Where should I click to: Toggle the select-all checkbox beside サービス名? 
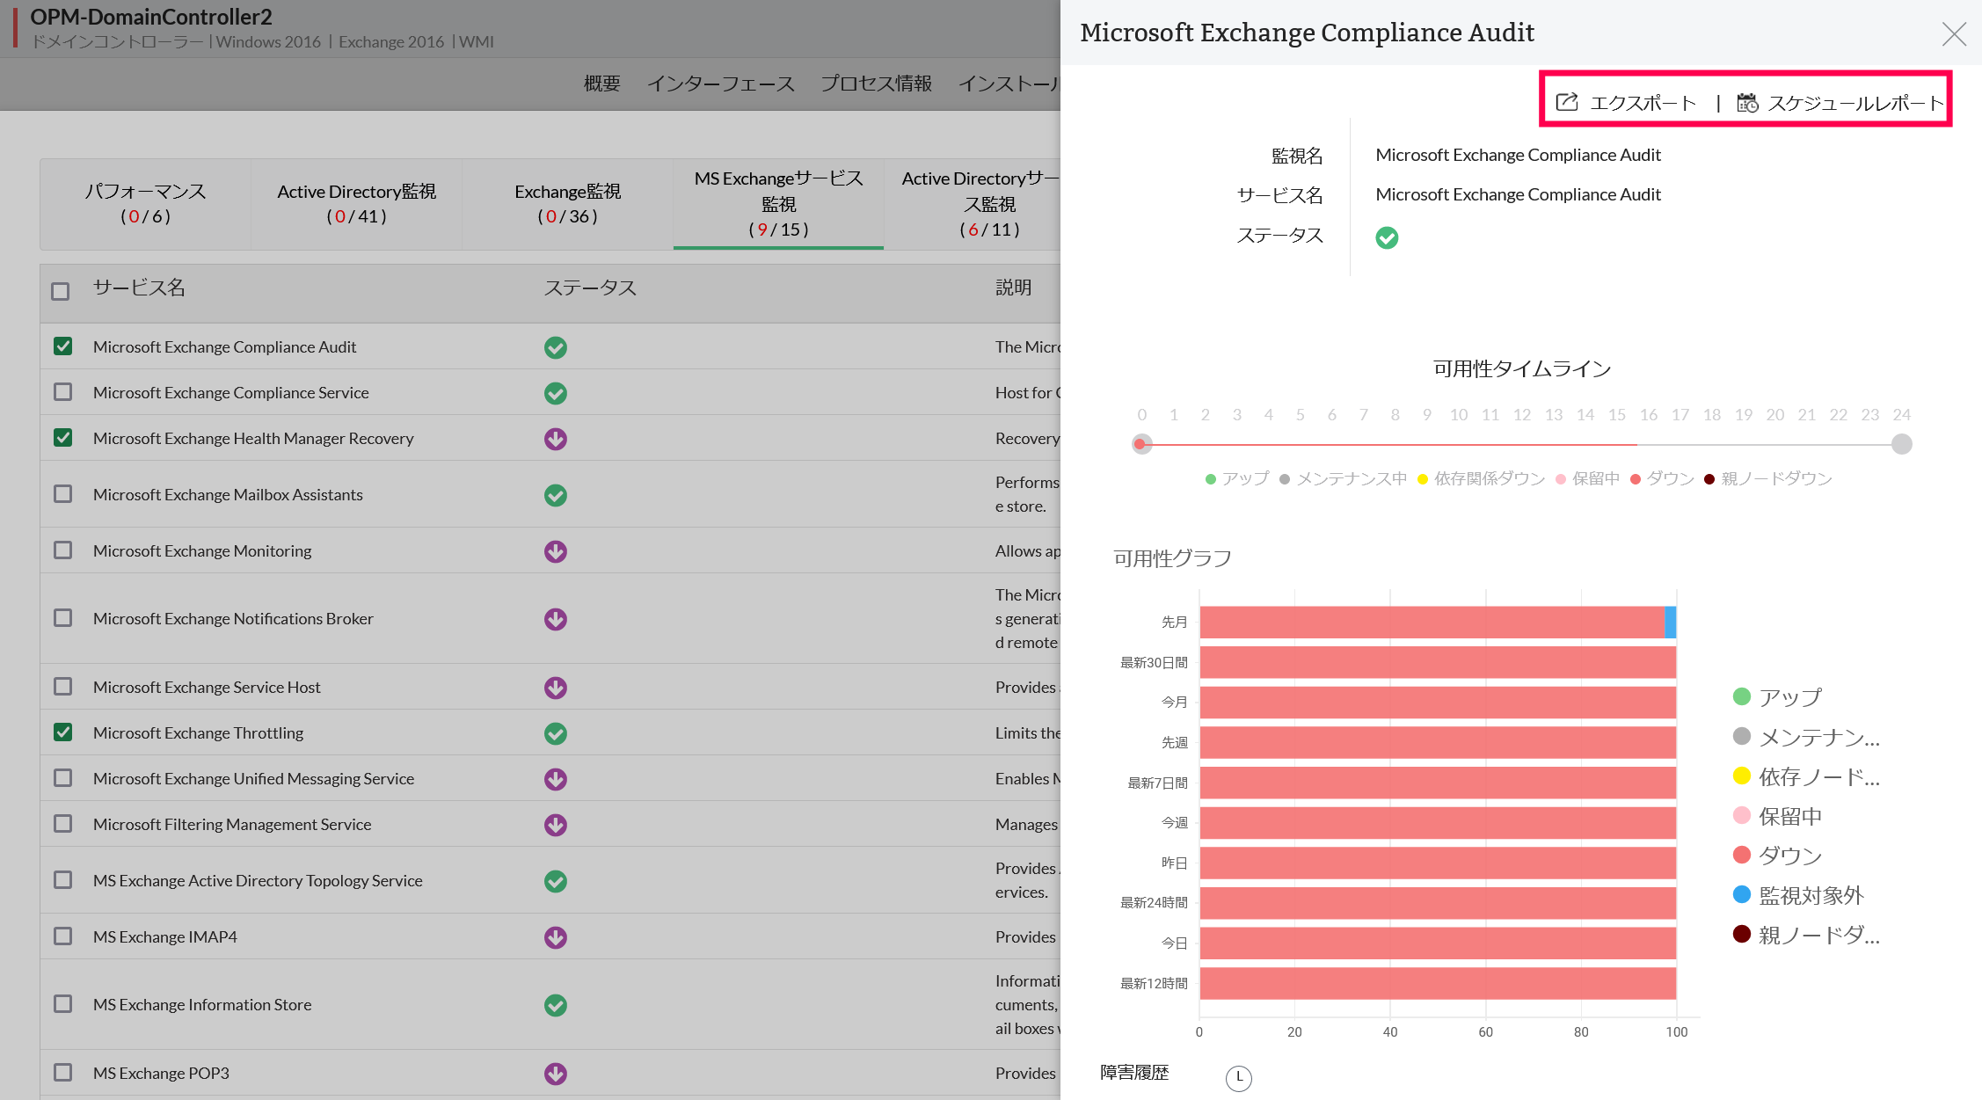coord(60,291)
